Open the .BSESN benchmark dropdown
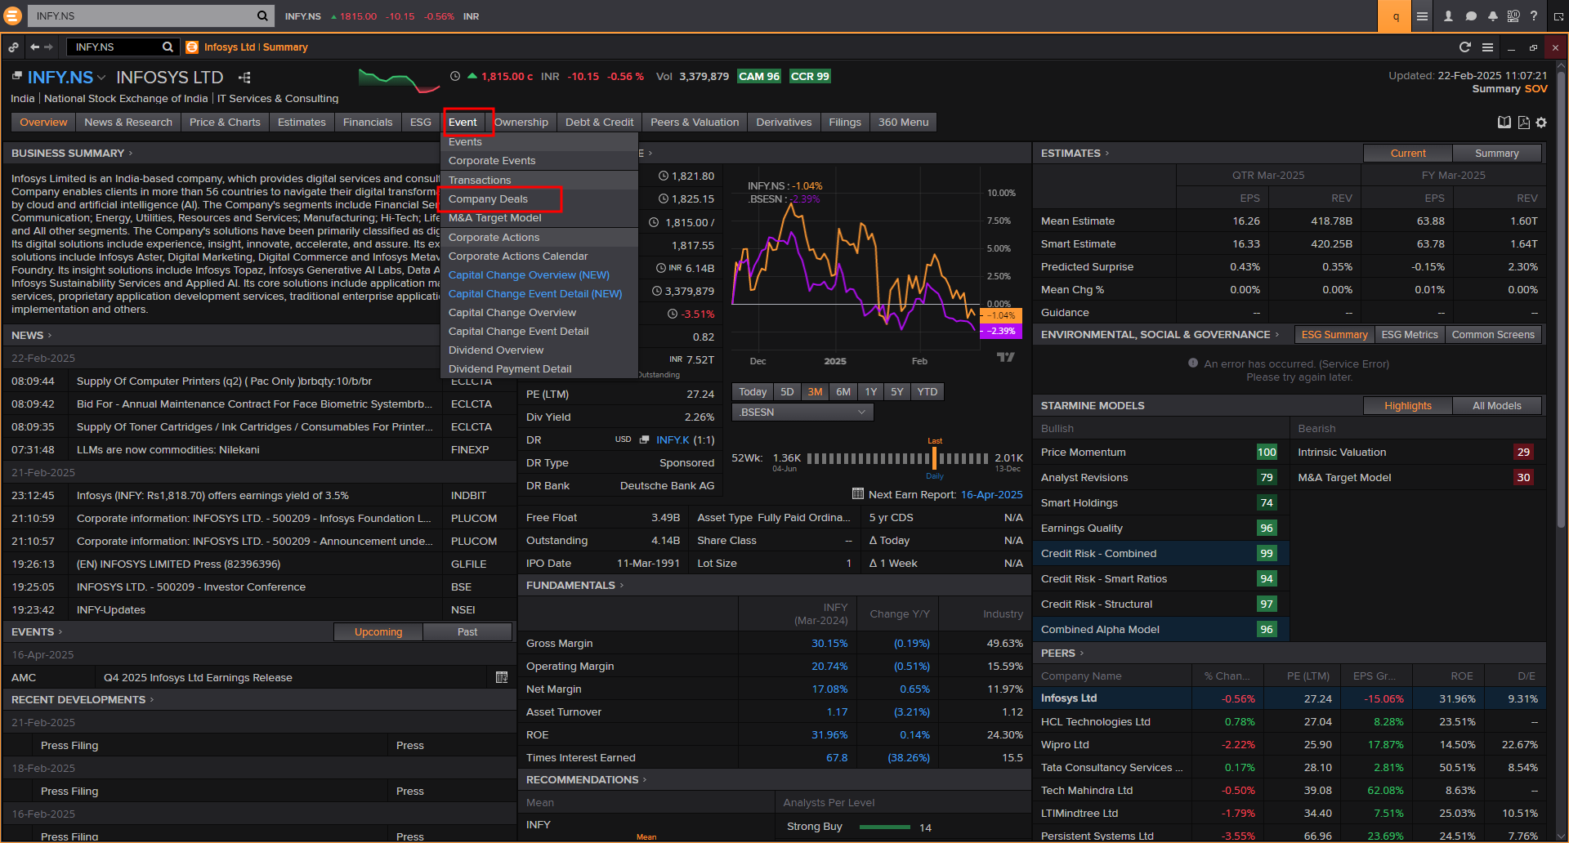The image size is (1569, 843). coord(802,413)
